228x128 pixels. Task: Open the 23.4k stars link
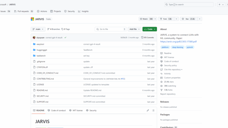167,82
